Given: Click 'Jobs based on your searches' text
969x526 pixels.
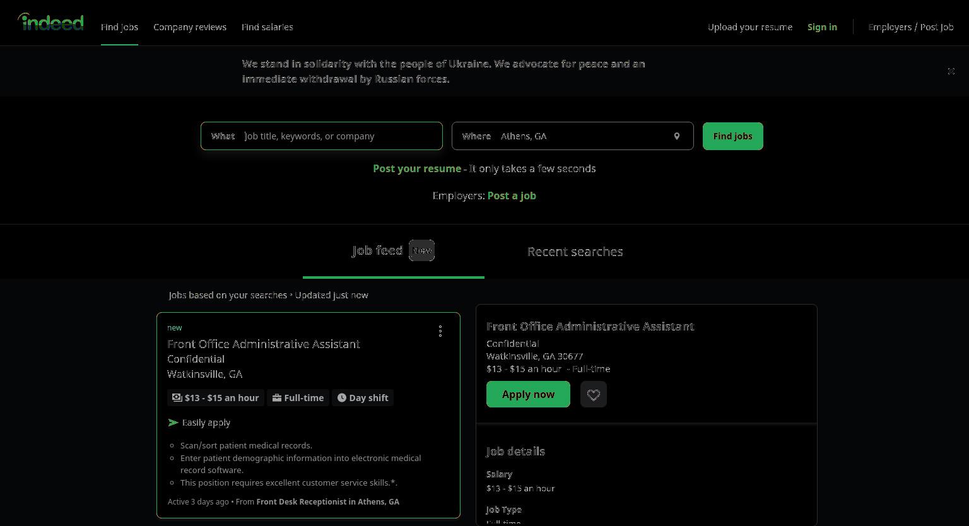Looking at the screenshot, I should pyautogui.click(x=228, y=295).
